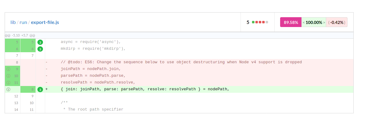Open the run folder breadcrumb link
This screenshot has width=367, height=125.
[23, 22]
